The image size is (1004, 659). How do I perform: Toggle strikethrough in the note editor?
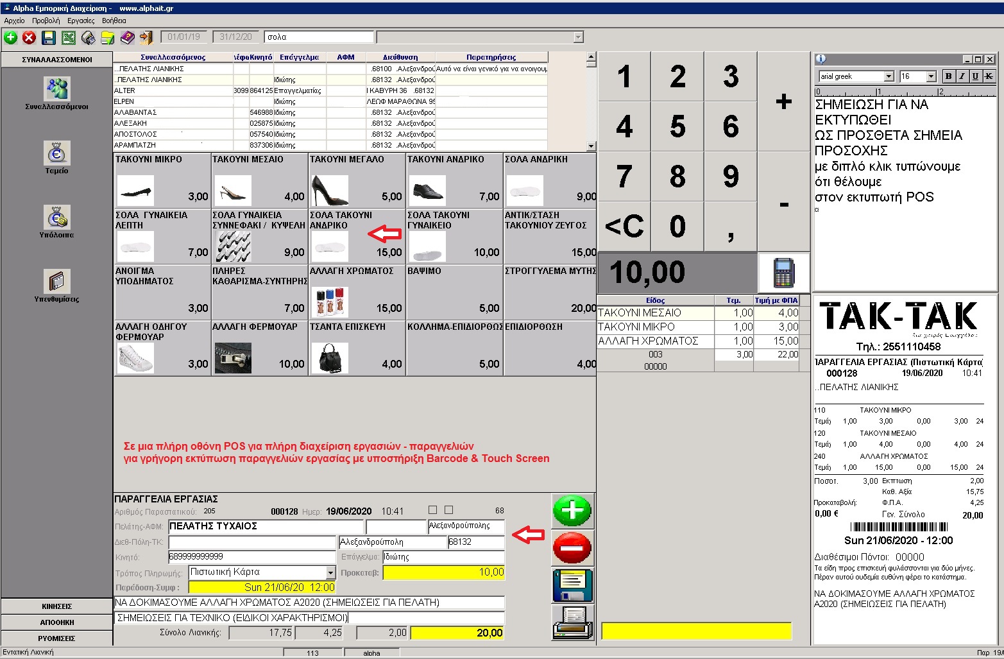(989, 76)
